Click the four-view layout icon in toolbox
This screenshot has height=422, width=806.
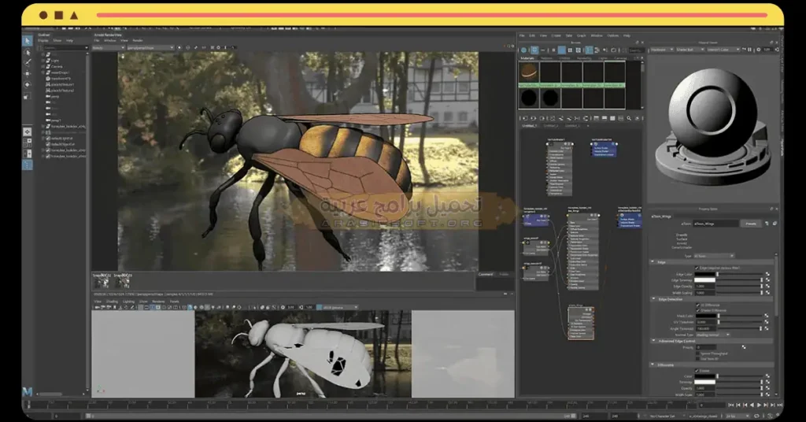28,143
